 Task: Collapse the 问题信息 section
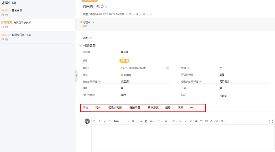(x=81, y=45)
